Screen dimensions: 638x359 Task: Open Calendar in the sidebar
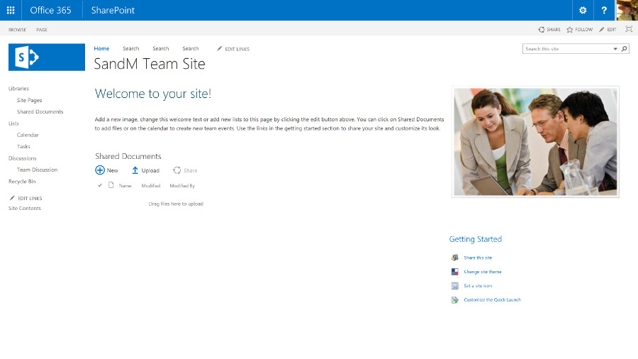28,135
